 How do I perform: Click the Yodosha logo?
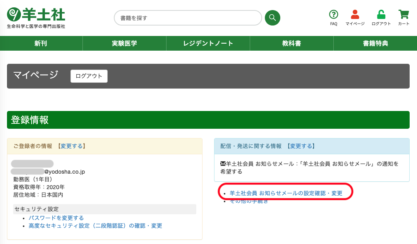click(x=36, y=18)
